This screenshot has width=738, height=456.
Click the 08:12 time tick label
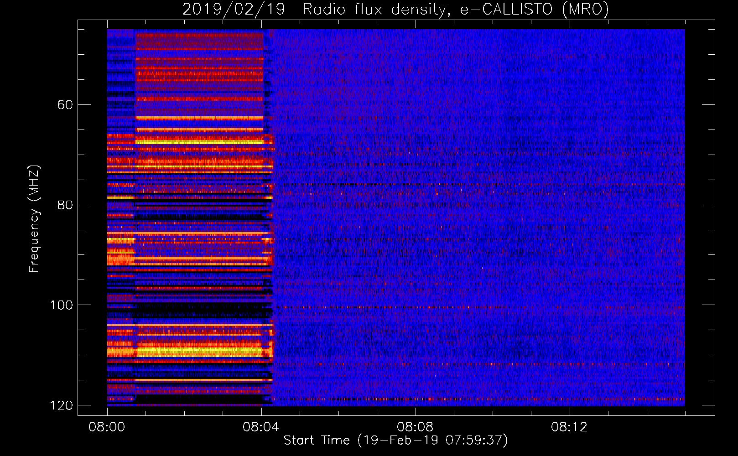coord(569,427)
